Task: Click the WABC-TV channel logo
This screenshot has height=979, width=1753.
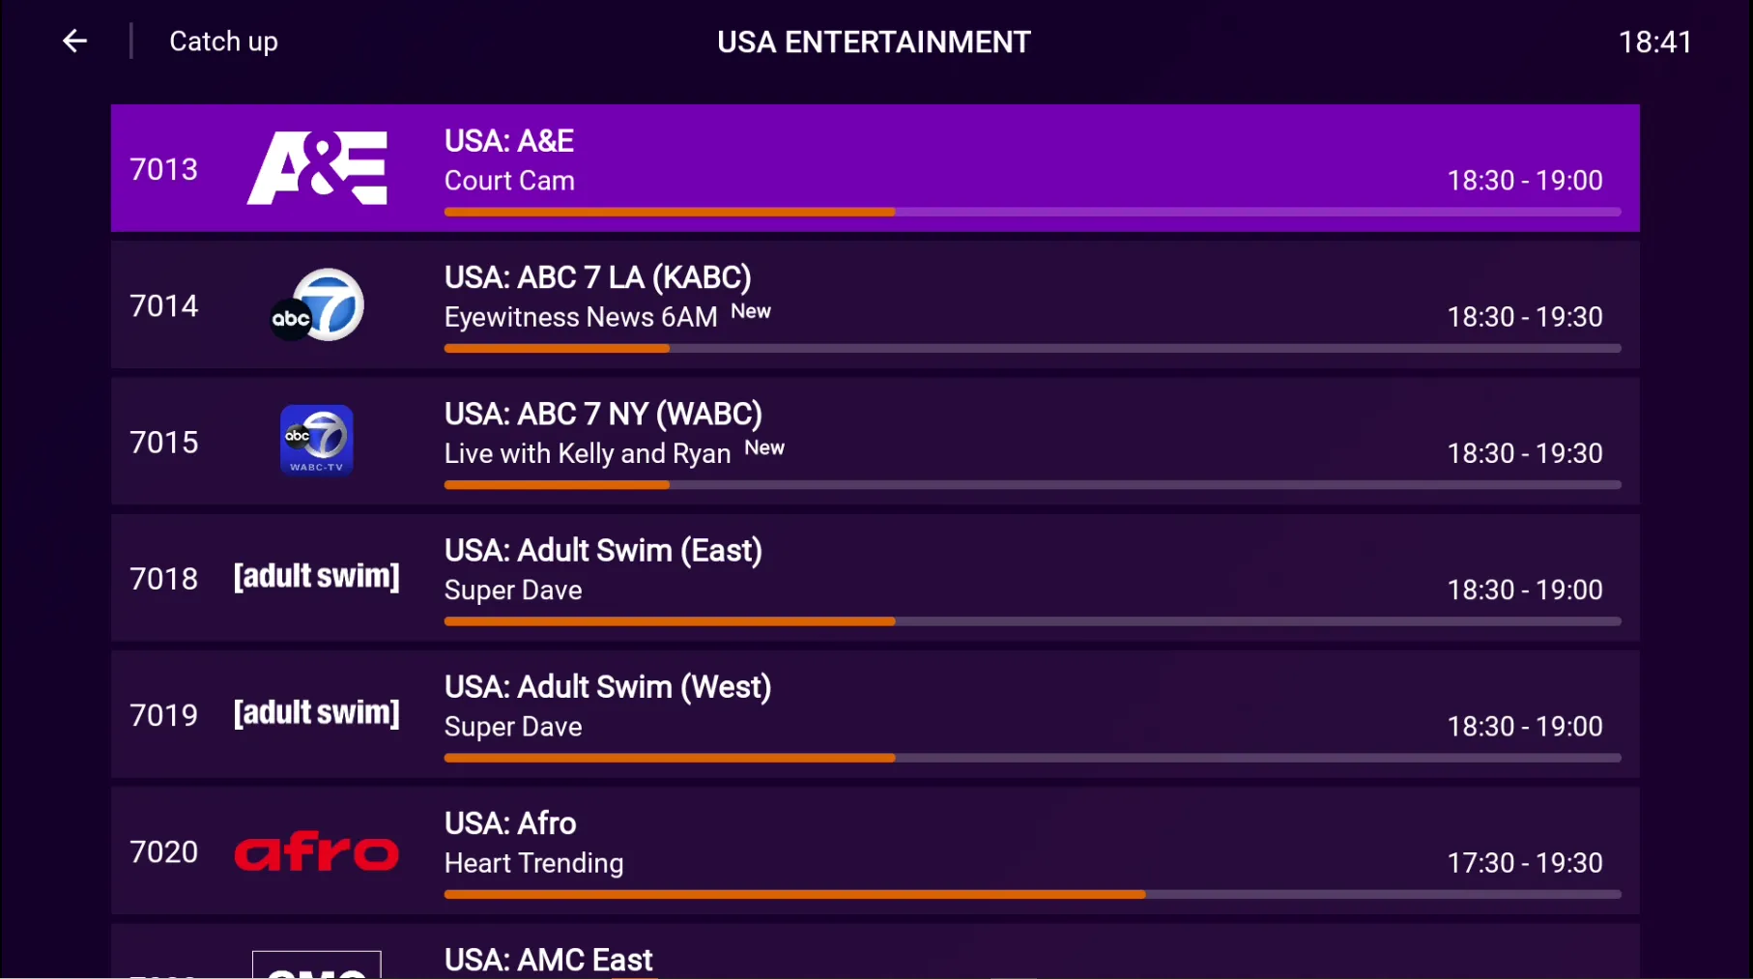Action: pyautogui.click(x=317, y=441)
